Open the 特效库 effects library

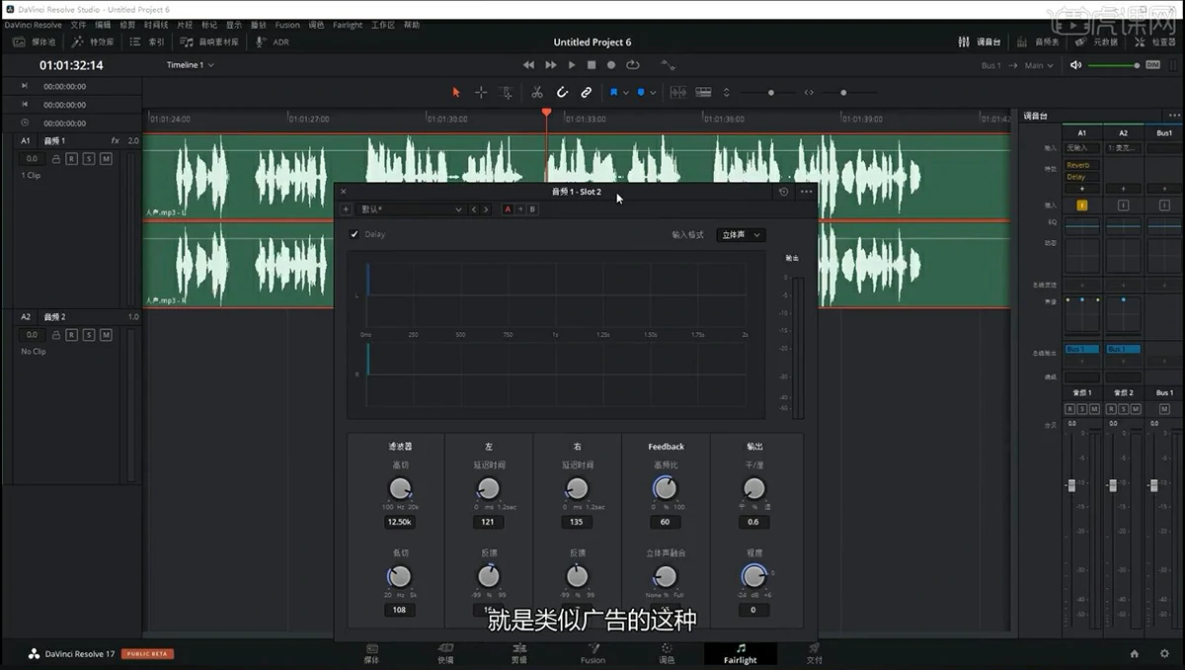(92, 42)
